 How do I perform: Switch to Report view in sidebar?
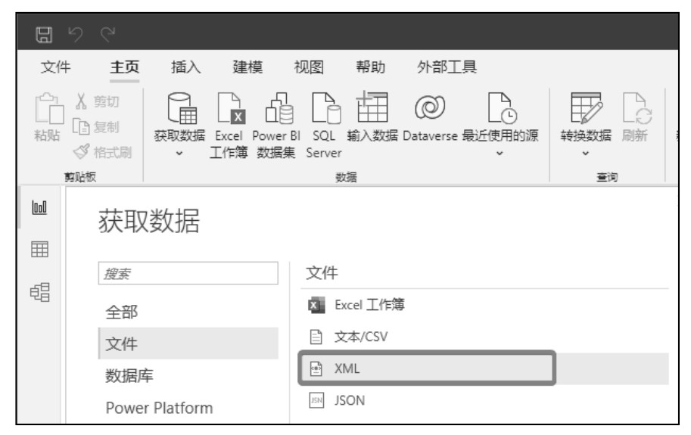point(39,207)
